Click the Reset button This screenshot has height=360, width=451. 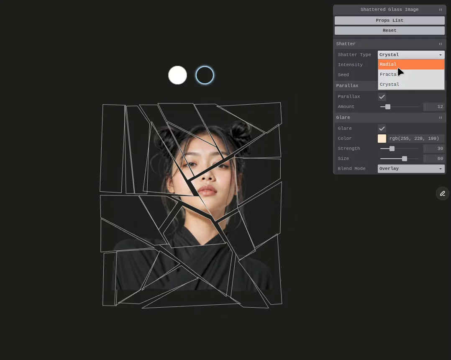pyautogui.click(x=389, y=31)
